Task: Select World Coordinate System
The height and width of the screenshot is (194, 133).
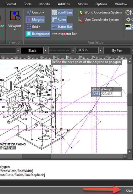Action: tap(100, 12)
